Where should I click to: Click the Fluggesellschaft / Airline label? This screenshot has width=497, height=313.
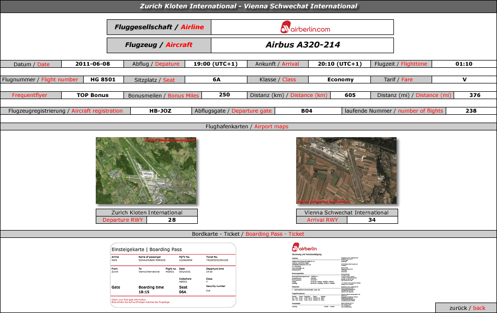159,27
